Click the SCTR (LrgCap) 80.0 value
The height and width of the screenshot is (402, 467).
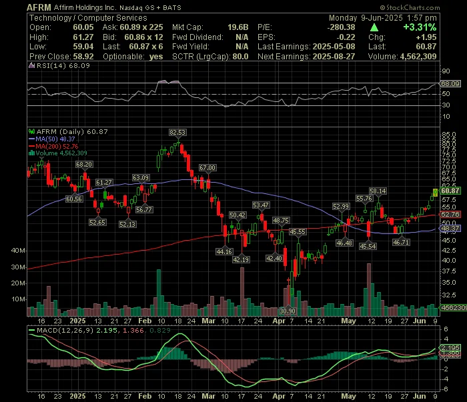(240, 57)
